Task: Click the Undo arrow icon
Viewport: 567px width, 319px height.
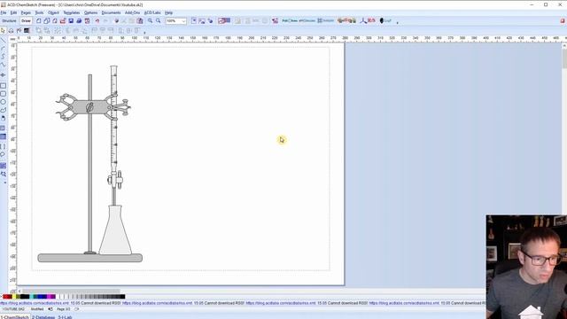Action: tap(97, 21)
